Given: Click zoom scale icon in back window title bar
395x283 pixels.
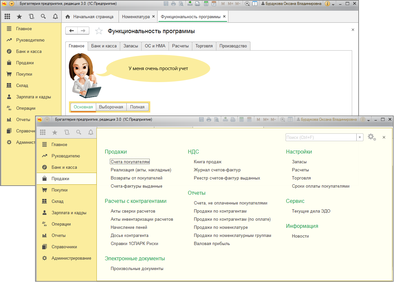Looking at the screenshot, I should (x=247, y=4).
